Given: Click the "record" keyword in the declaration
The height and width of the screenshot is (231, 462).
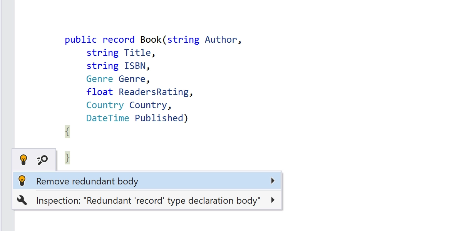Looking at the screenshot, I should coord(119,40).
